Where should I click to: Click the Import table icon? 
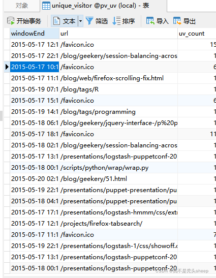point(150,21)
